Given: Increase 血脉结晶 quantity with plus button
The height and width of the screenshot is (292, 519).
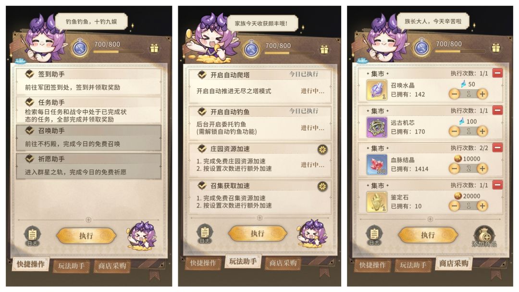Looking at the screenshot, I should point(482,169).
